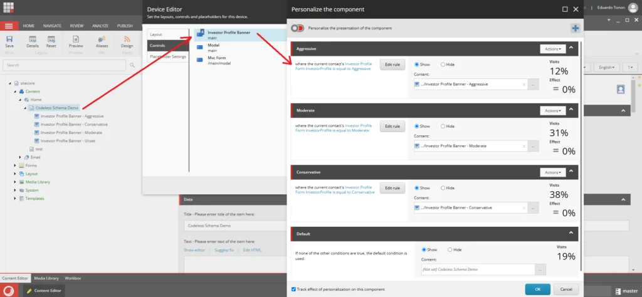Collapse the Conservative condition section

572,172
